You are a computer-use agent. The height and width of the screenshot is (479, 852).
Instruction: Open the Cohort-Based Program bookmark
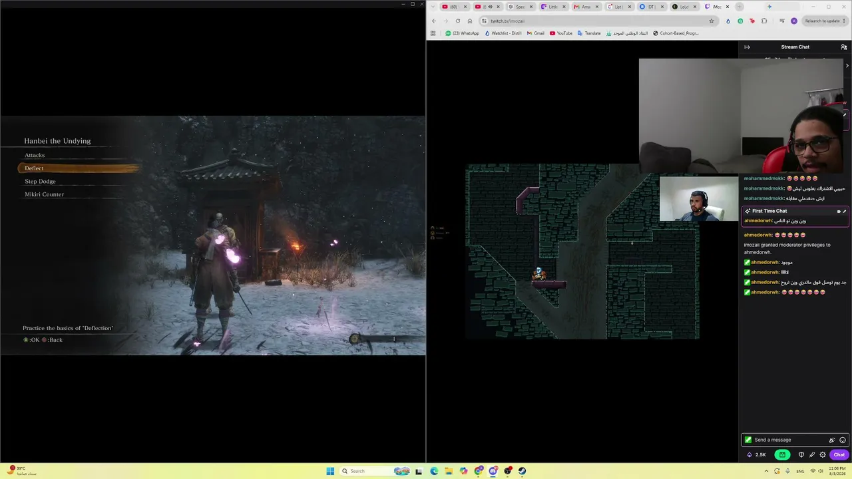point(676,33)
